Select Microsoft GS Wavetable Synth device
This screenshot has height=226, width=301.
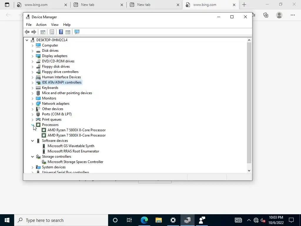coord(71,146)
